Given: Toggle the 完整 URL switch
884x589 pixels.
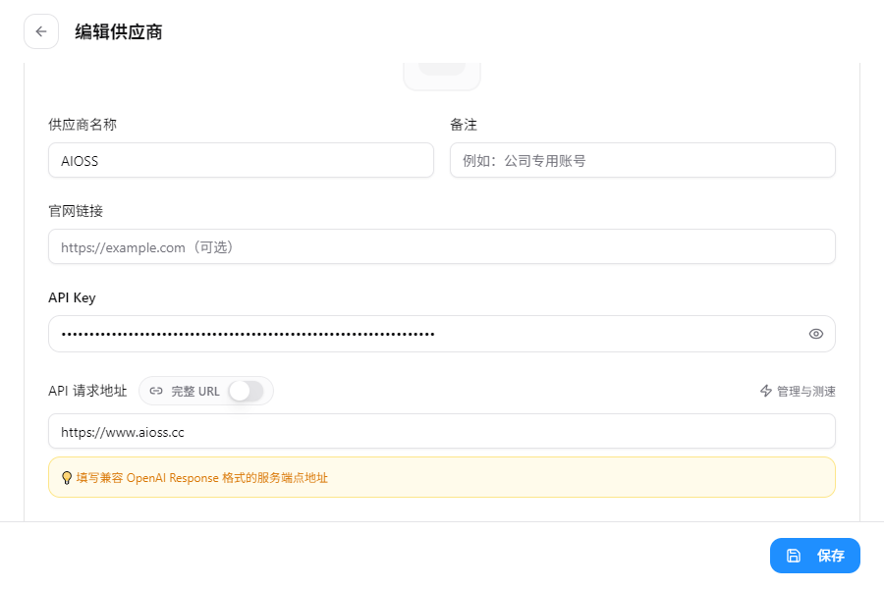Looking at the screenshot, I should click(x=247, y=391).
